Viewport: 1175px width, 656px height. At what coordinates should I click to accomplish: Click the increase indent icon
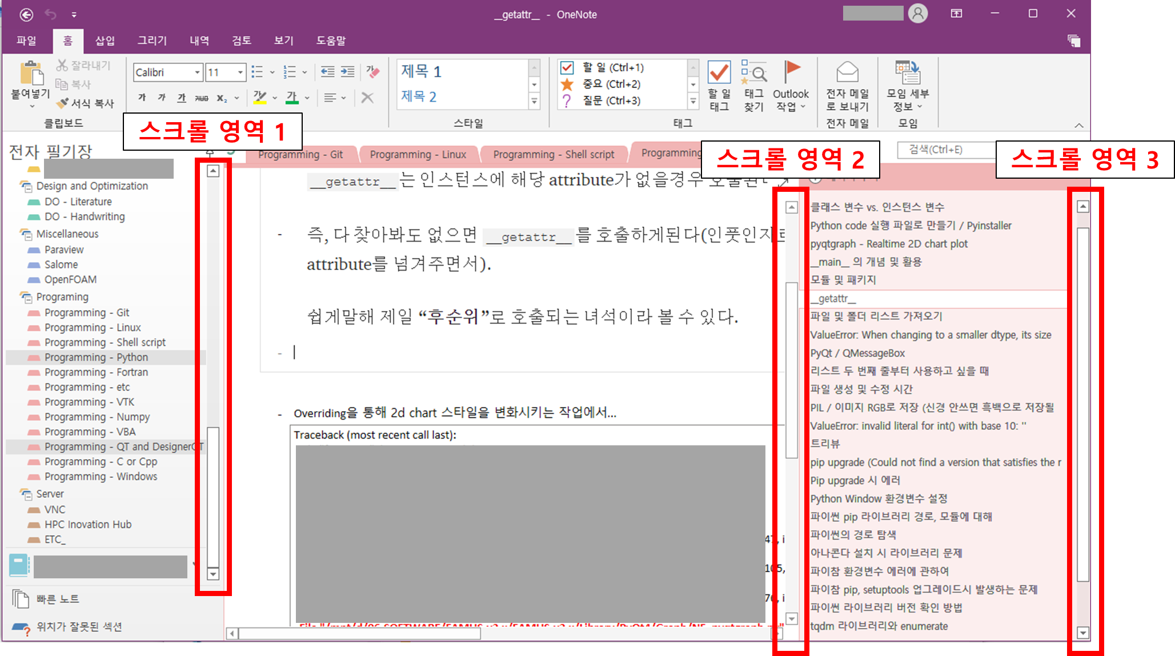coord(347,72)
